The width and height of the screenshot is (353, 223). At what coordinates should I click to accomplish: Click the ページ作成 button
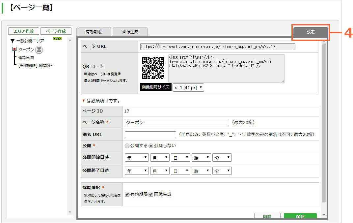(56, 31)
